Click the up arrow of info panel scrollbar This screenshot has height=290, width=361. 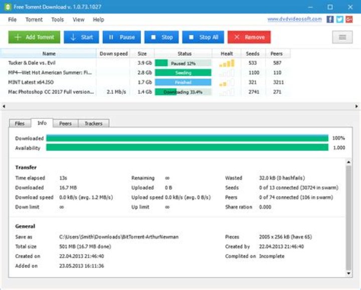[x=348, y=162]
